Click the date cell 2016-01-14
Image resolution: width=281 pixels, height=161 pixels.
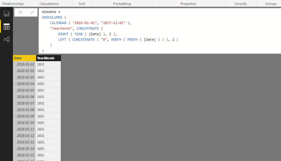coord(24,149)
